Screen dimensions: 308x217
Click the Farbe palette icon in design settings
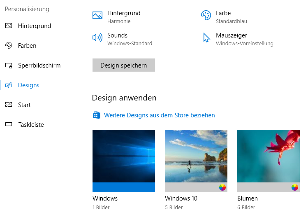[x=206, y=16]
